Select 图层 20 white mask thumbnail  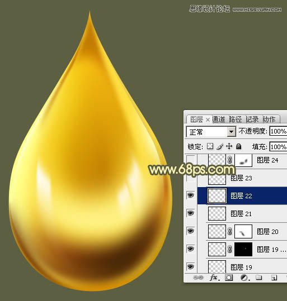(243, 231)
